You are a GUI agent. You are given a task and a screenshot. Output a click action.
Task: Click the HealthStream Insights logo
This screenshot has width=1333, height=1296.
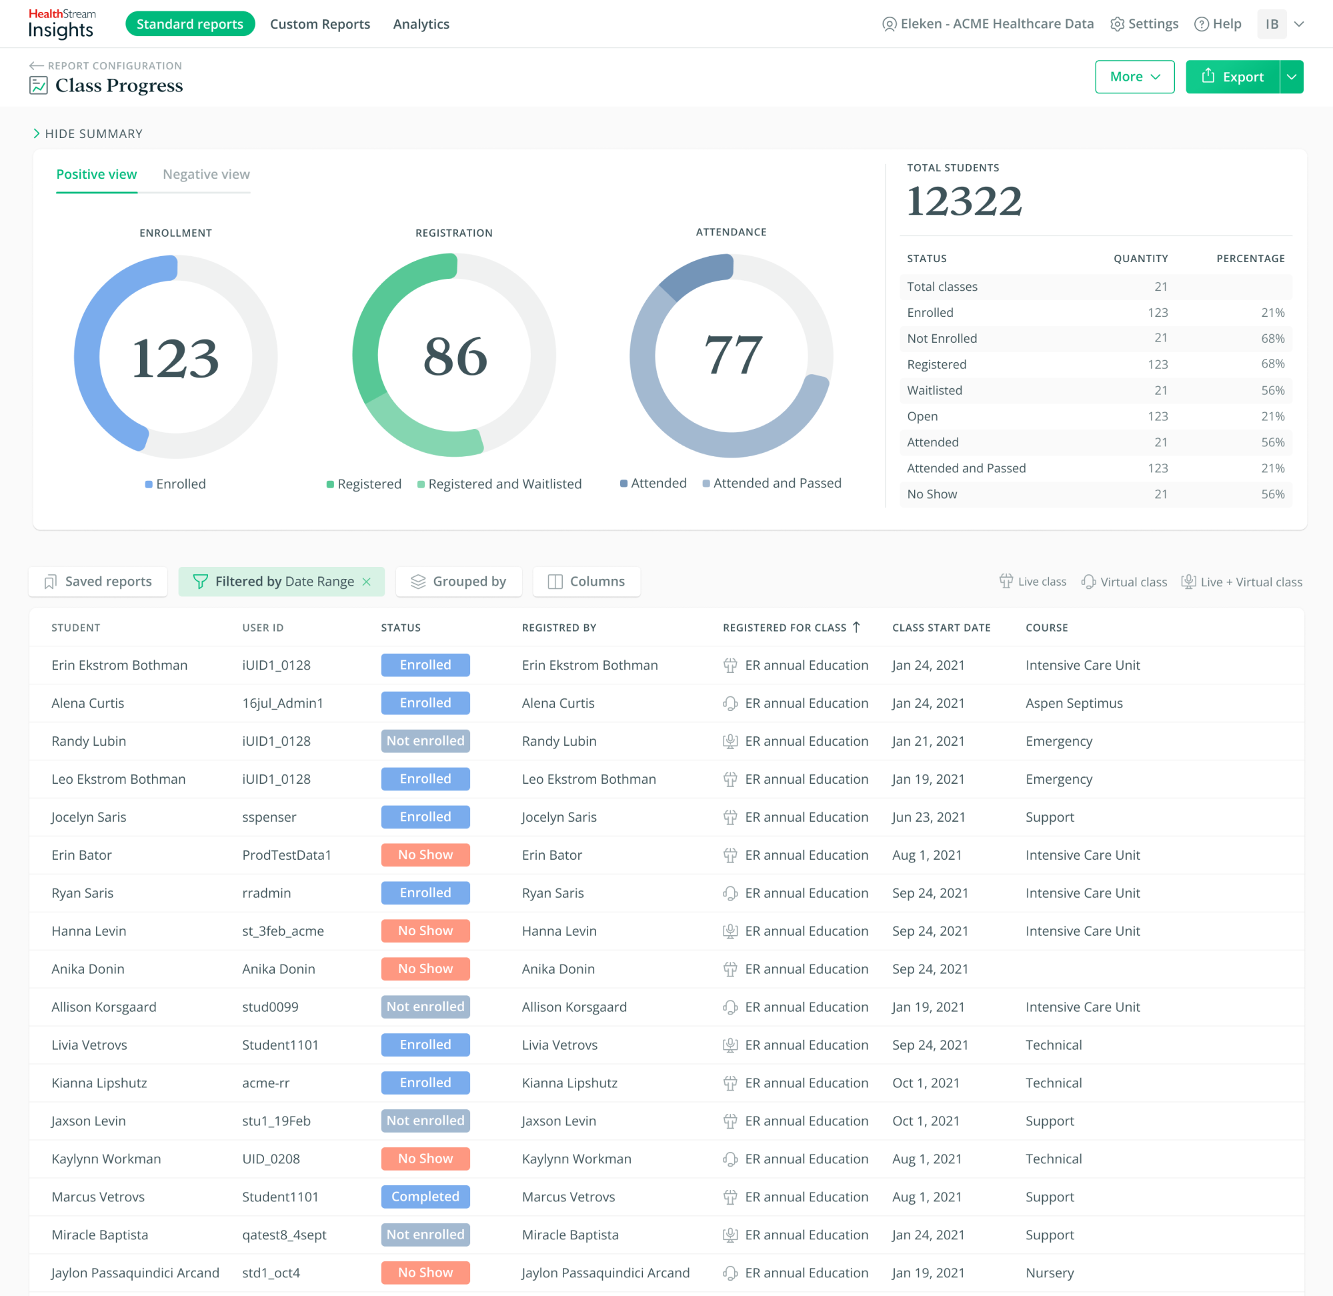[61, 23]
